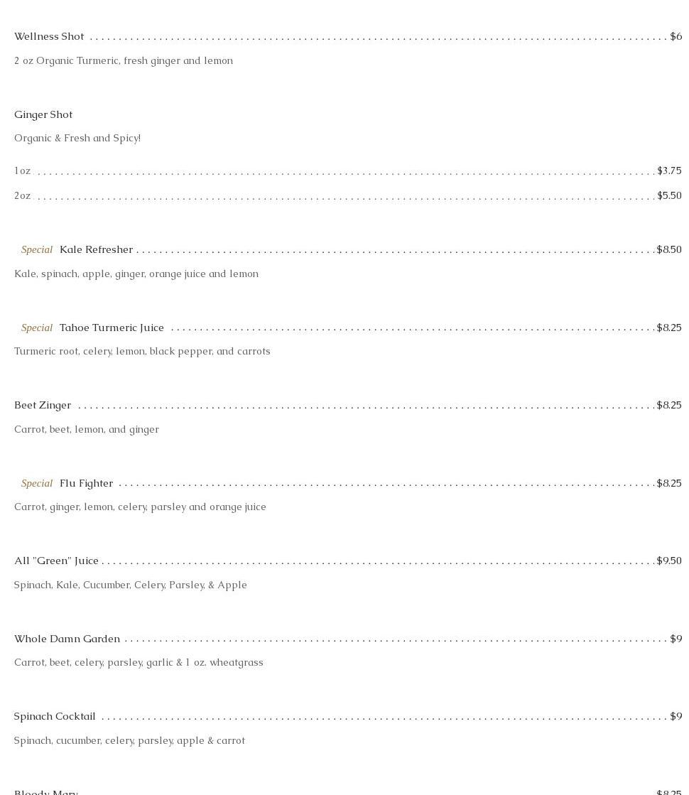Select the Flu Fighter juice title
This screenshot has height=795, width=689.
86,483
